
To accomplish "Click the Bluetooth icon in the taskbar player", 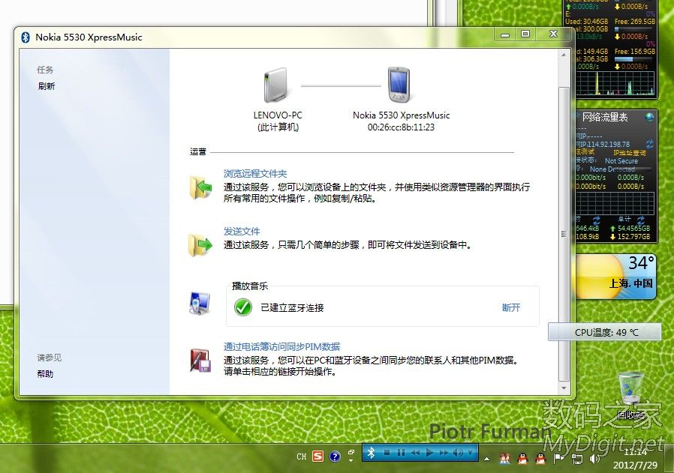I will point(372,452).
